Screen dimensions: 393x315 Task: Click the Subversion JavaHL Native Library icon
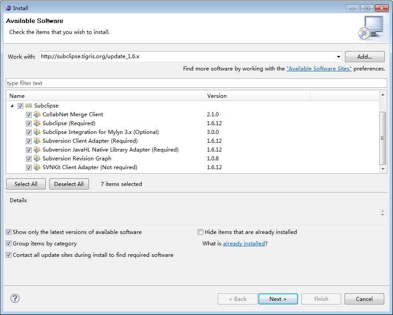pyautogui.click(x=37, y=150)
